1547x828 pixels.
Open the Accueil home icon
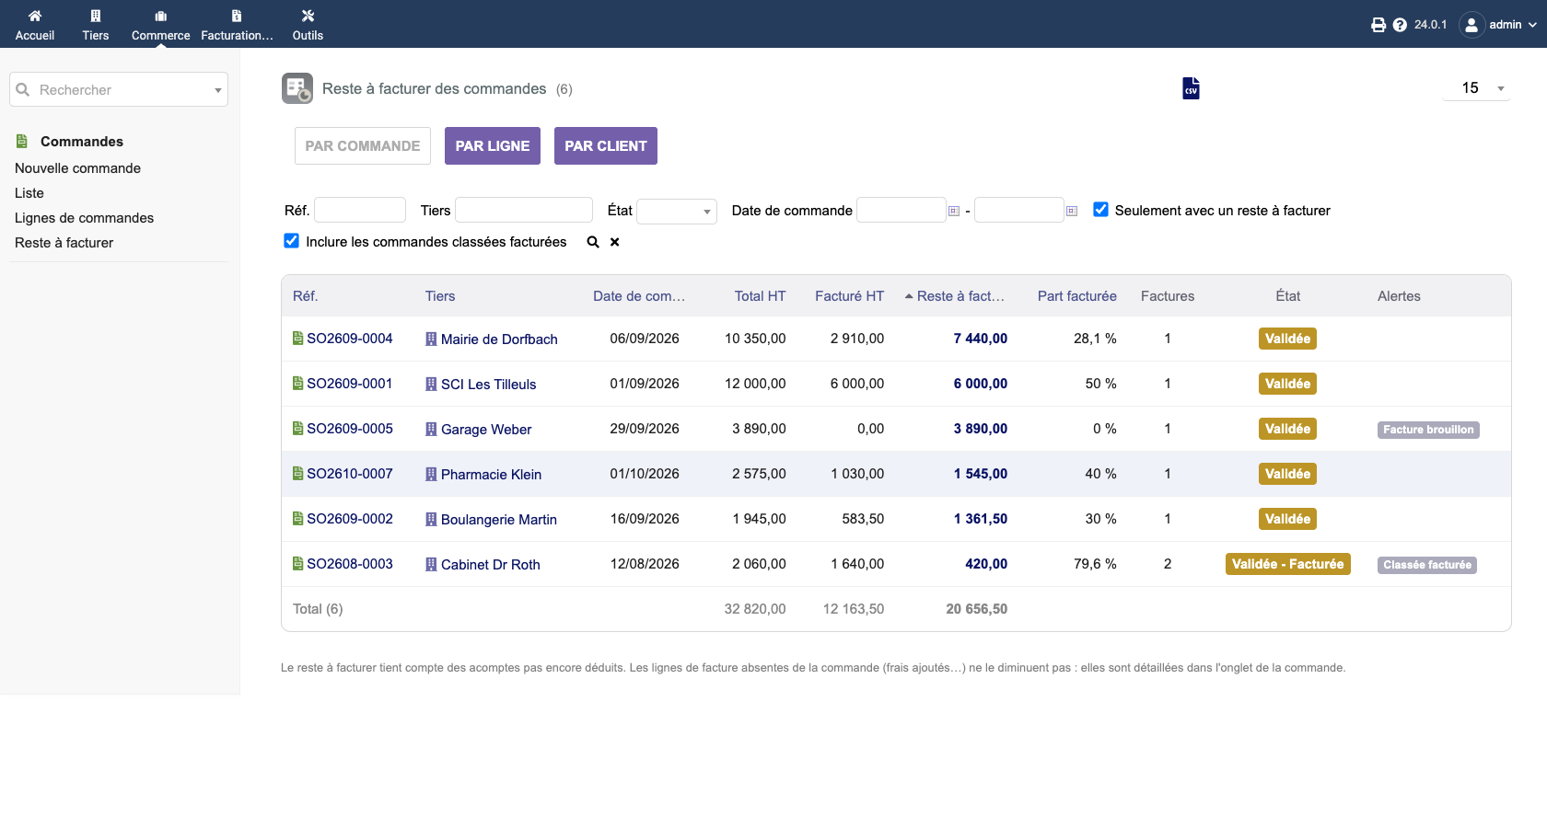(35, 16)
